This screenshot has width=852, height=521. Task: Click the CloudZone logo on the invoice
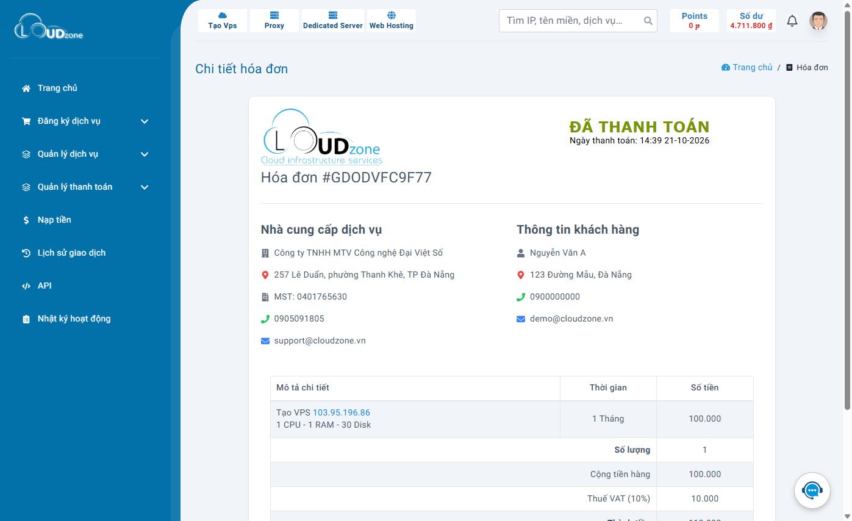tap(322, 137)
